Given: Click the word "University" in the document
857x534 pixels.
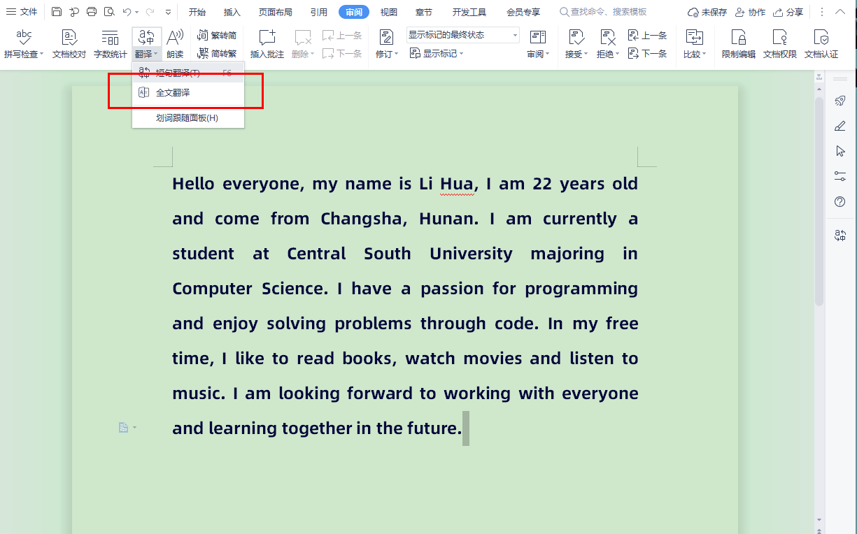Looking at the screenshot, I should [x=472, y=254].
